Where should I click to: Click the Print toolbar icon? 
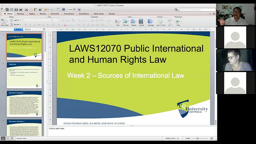21,10
